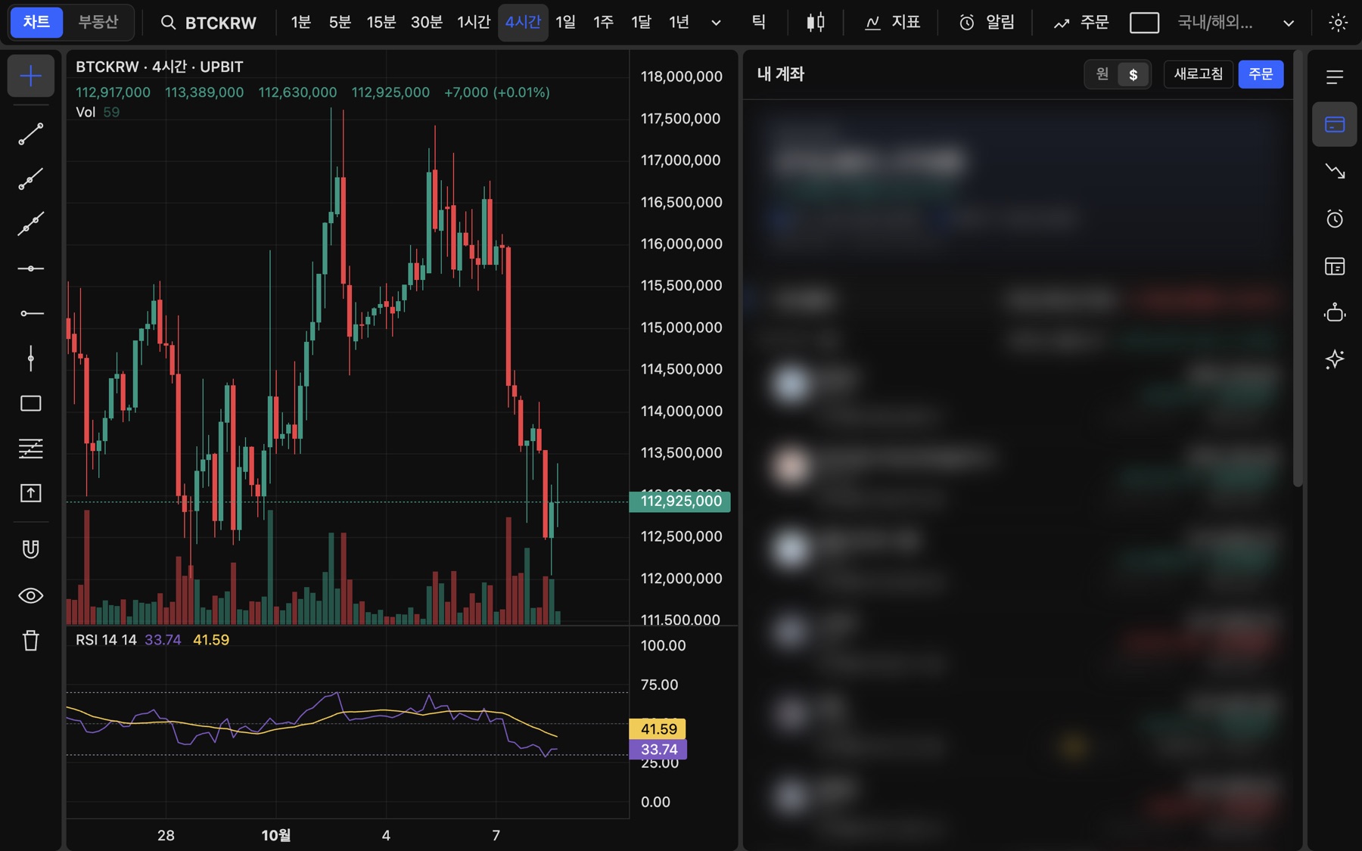The height and width of the screenshot is (851, 1362).
Task: Expand the timeframe interval dropdown chevron
Action: (x=716, y=23)
